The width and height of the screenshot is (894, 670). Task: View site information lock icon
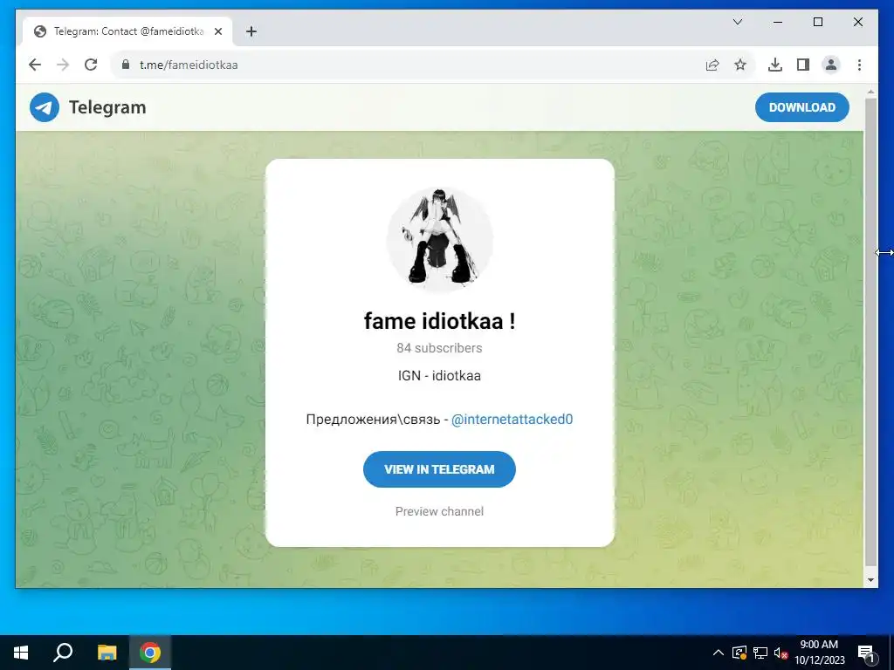pos(126,65)
